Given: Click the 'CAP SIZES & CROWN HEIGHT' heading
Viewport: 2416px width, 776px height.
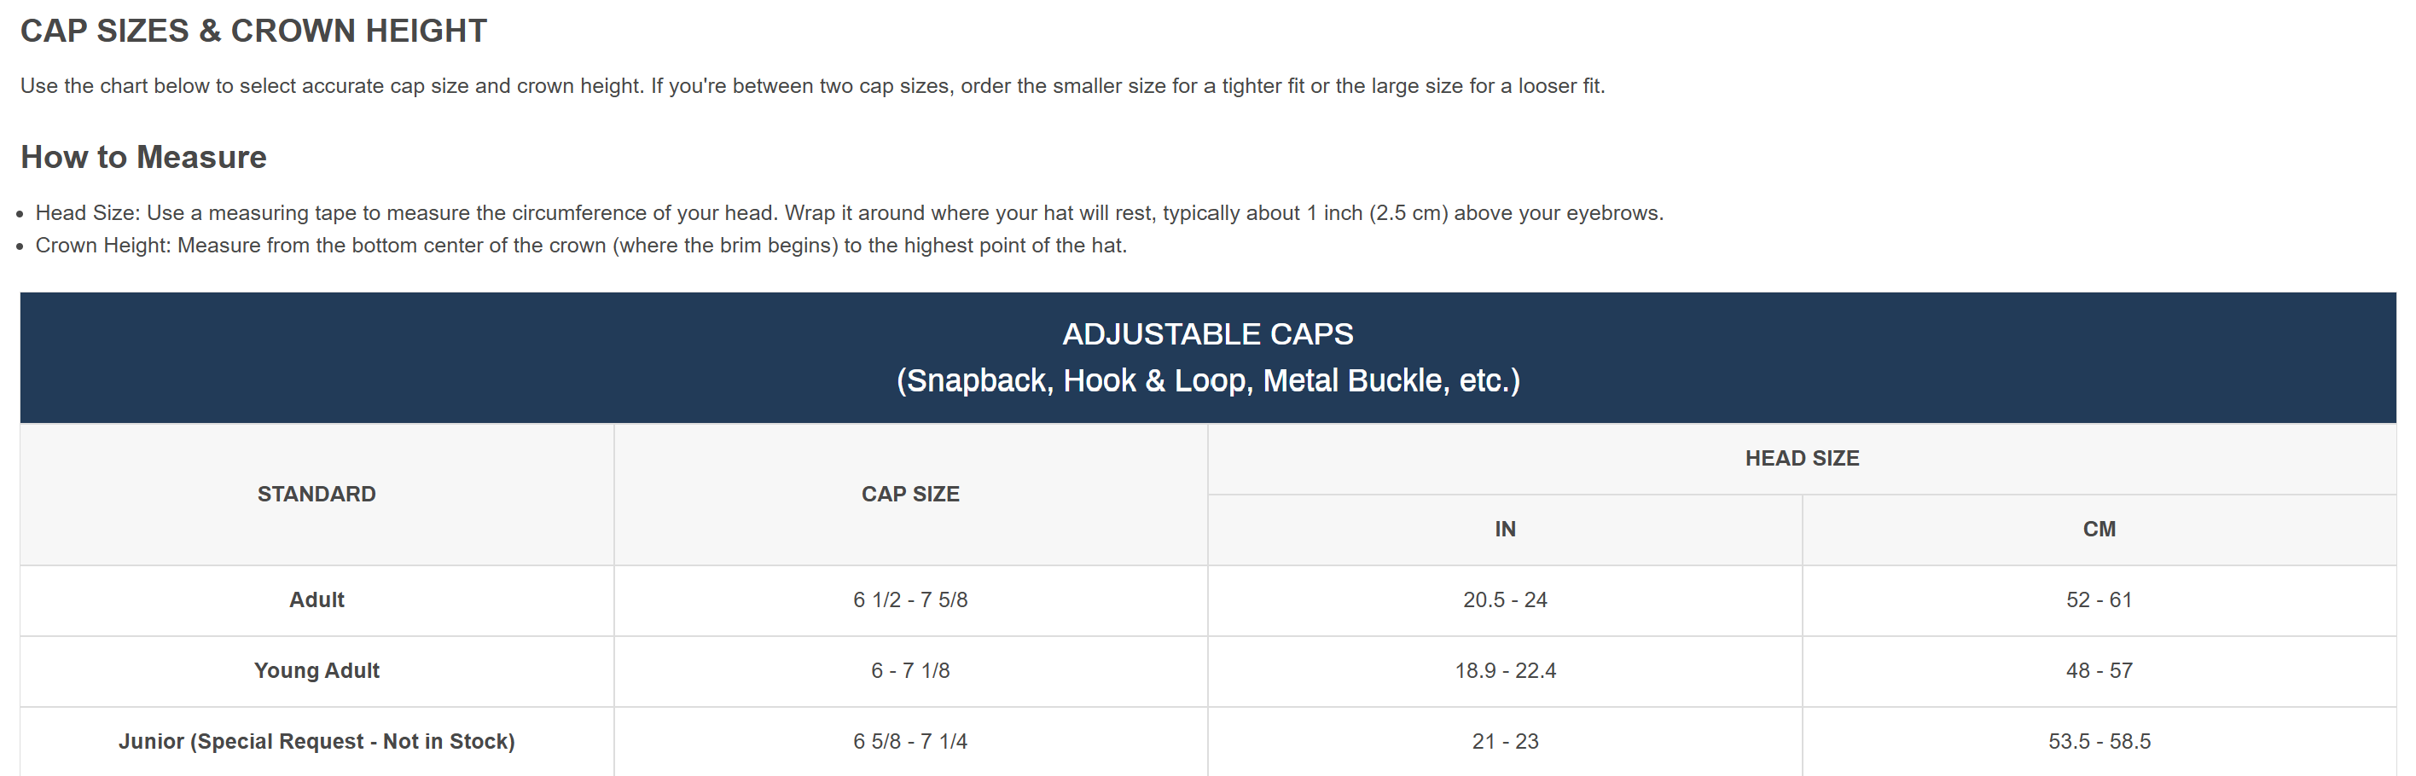Looking at the screenshot, I should pyautogui.click(x=253, y=31).
